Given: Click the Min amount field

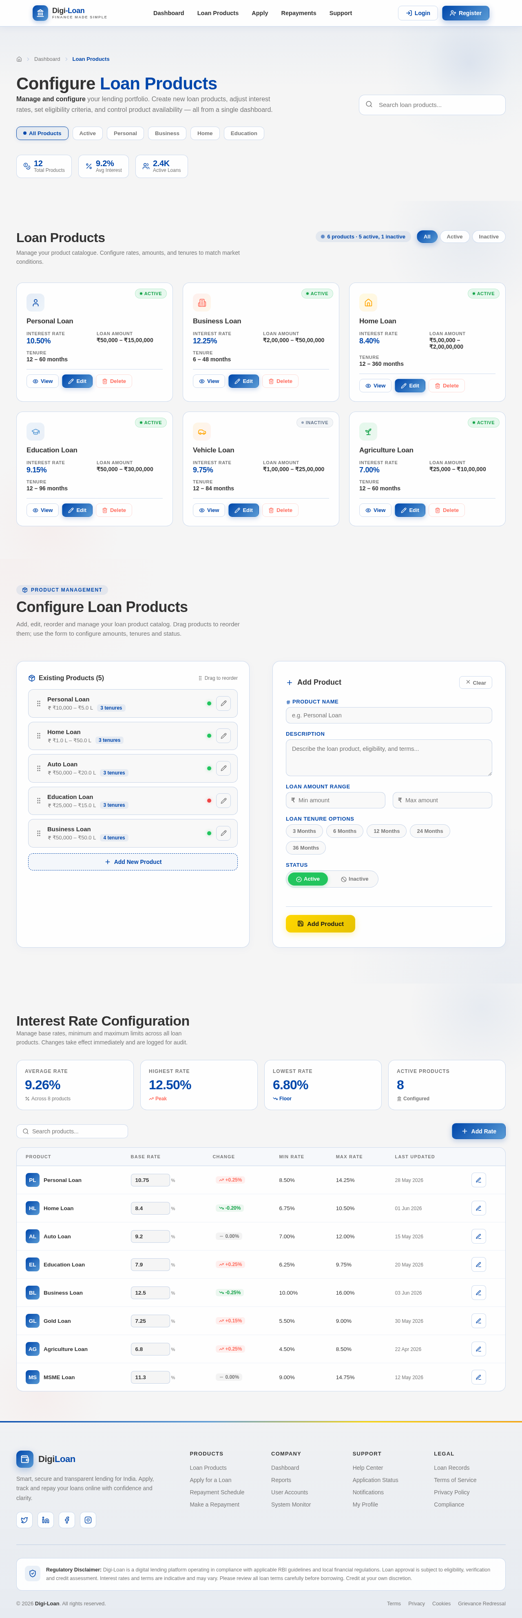Looking at the screenshot, I should coord(336,800).
